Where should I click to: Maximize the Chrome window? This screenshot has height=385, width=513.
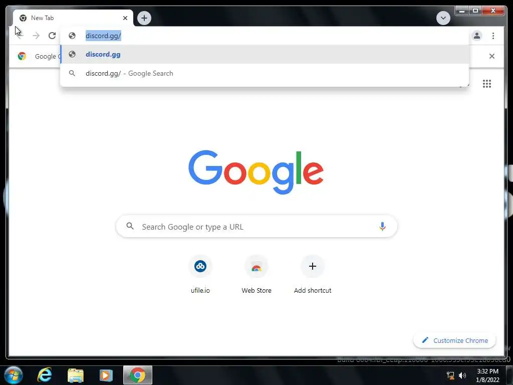tap(475, 11)
